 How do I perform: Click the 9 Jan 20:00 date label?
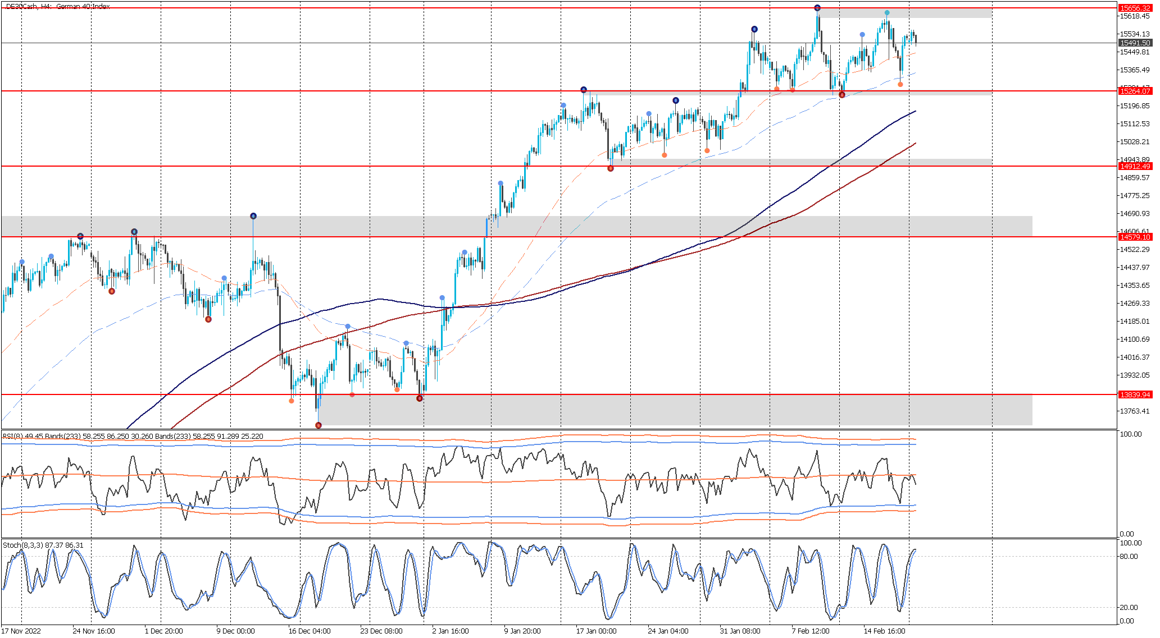pyautogui.click(x=522, y=631)
